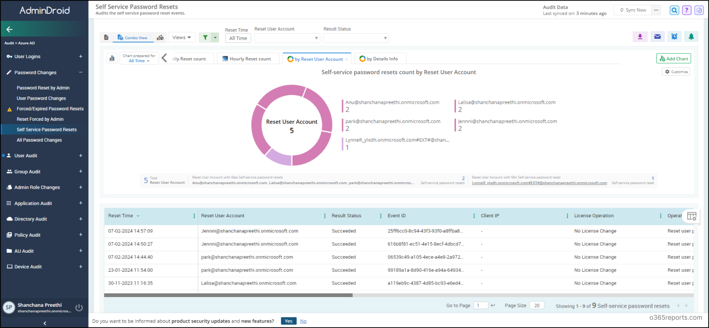This screenshot has width=709, height=328.
Task: Open the Event ID column three-dot menu
Action: coord(474,216)
